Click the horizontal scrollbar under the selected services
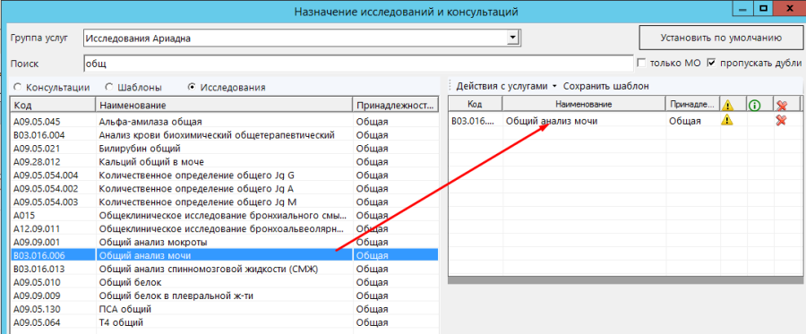The height and width of the screenshot is (334, 806). [x=625, y=279]
